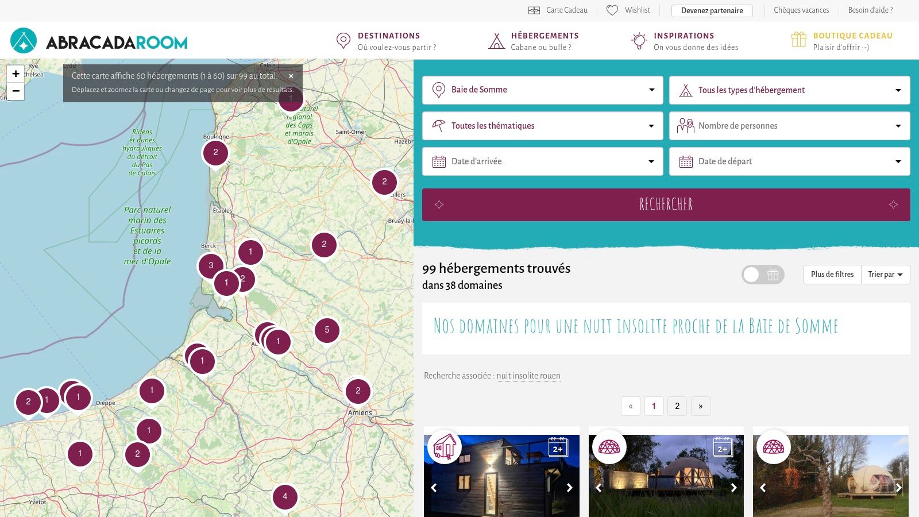
Task: Click the cluster marker 2 near Boulogne
Action: click(x=215, y=152)
